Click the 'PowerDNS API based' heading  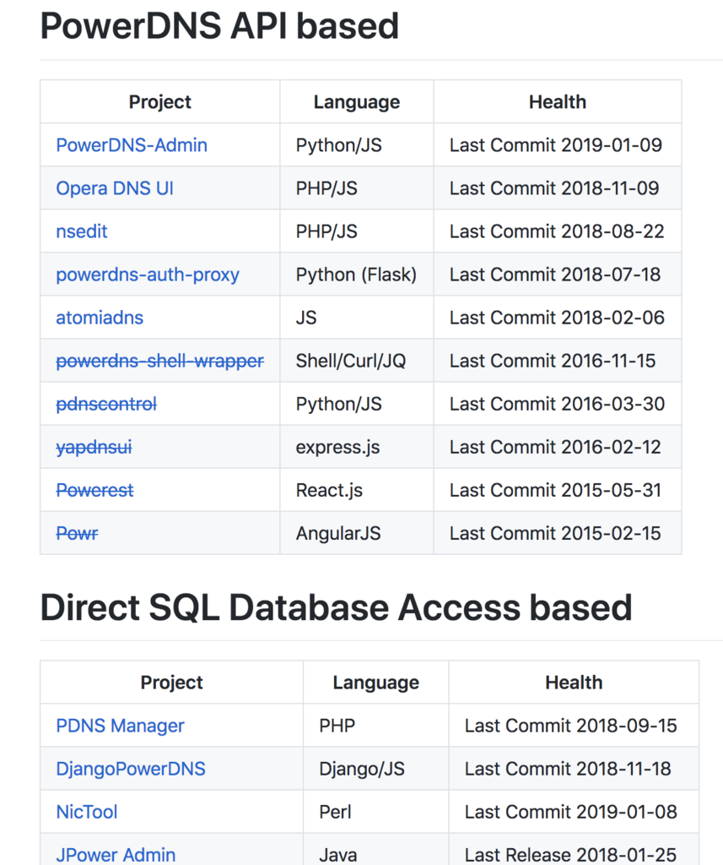pyautogui.click(x=219, y=26)
